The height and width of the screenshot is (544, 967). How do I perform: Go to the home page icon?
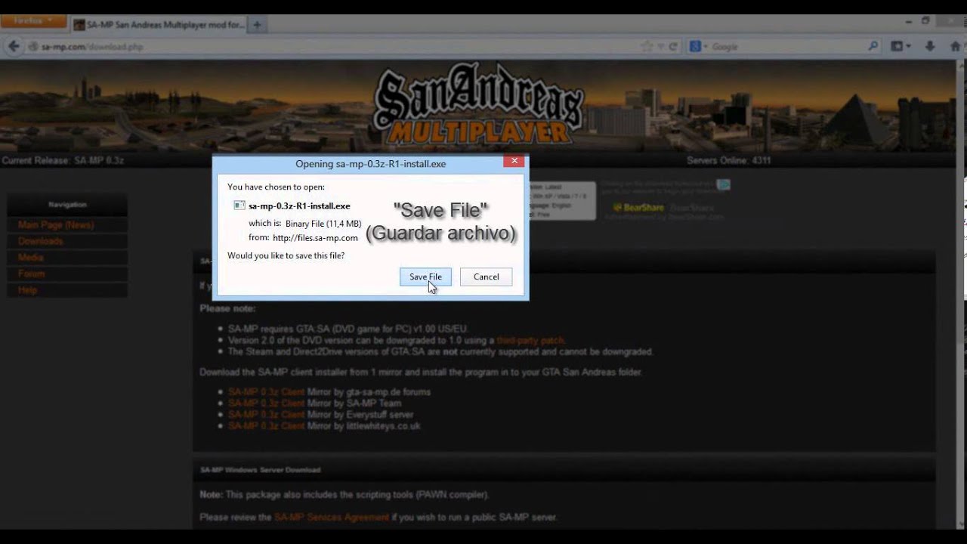click(x=954, y=46)
